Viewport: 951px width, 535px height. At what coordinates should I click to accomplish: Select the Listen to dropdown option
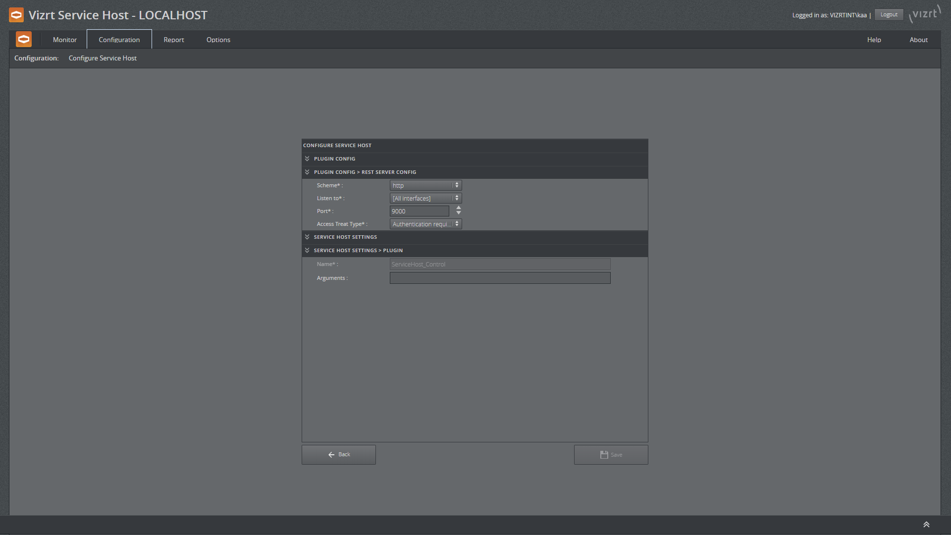(x=424, y=198)
